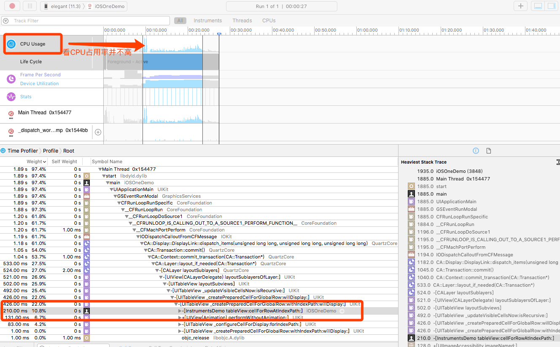This screenshot has width=560, height=347.
Task: Toggle the right inspector pane view button
Action: click(x=551, y=6)
